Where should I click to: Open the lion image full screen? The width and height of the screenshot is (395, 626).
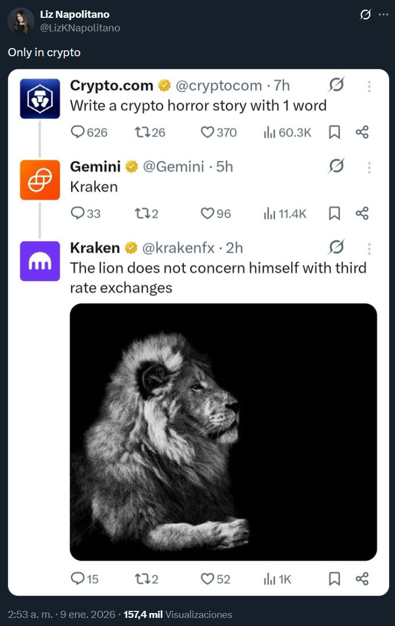pyautogui.click(x=223, y=432)
